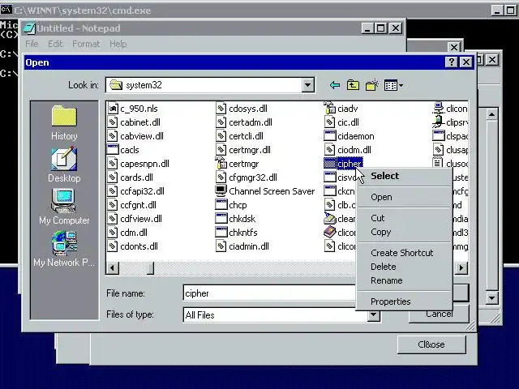
Task: Select the cidaemon program icon
Action: click(330, 136)
